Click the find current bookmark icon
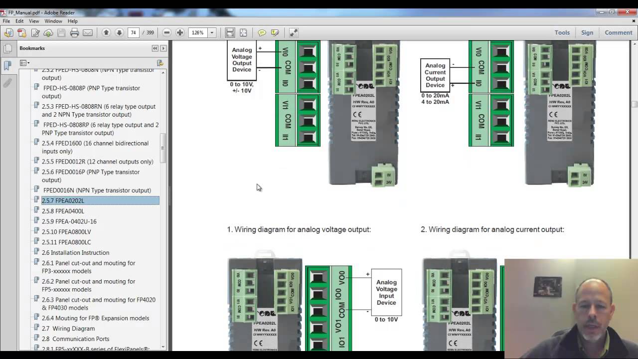 [x=160, y=63]
